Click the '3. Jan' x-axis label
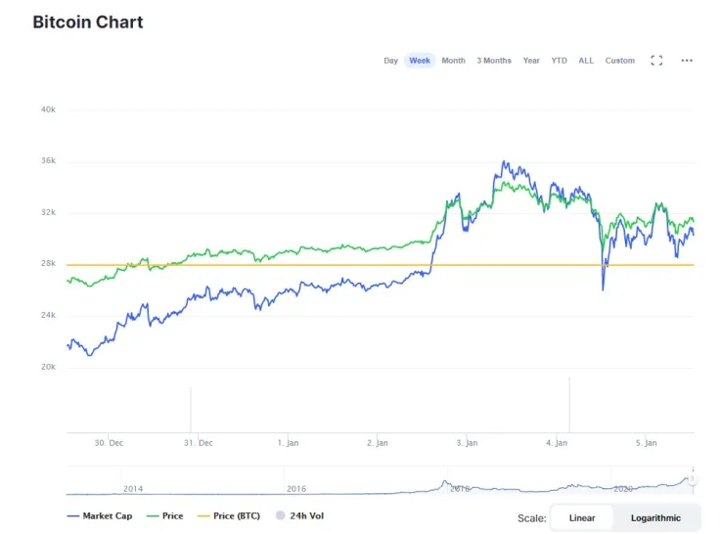The width and height of the screenshot is (720, 534). 467,443
